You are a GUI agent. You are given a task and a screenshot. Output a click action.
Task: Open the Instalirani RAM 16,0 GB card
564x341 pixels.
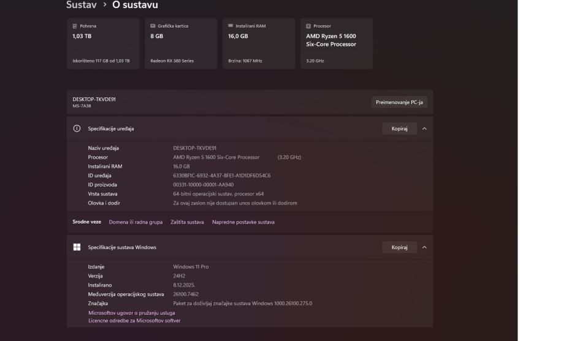259,43
